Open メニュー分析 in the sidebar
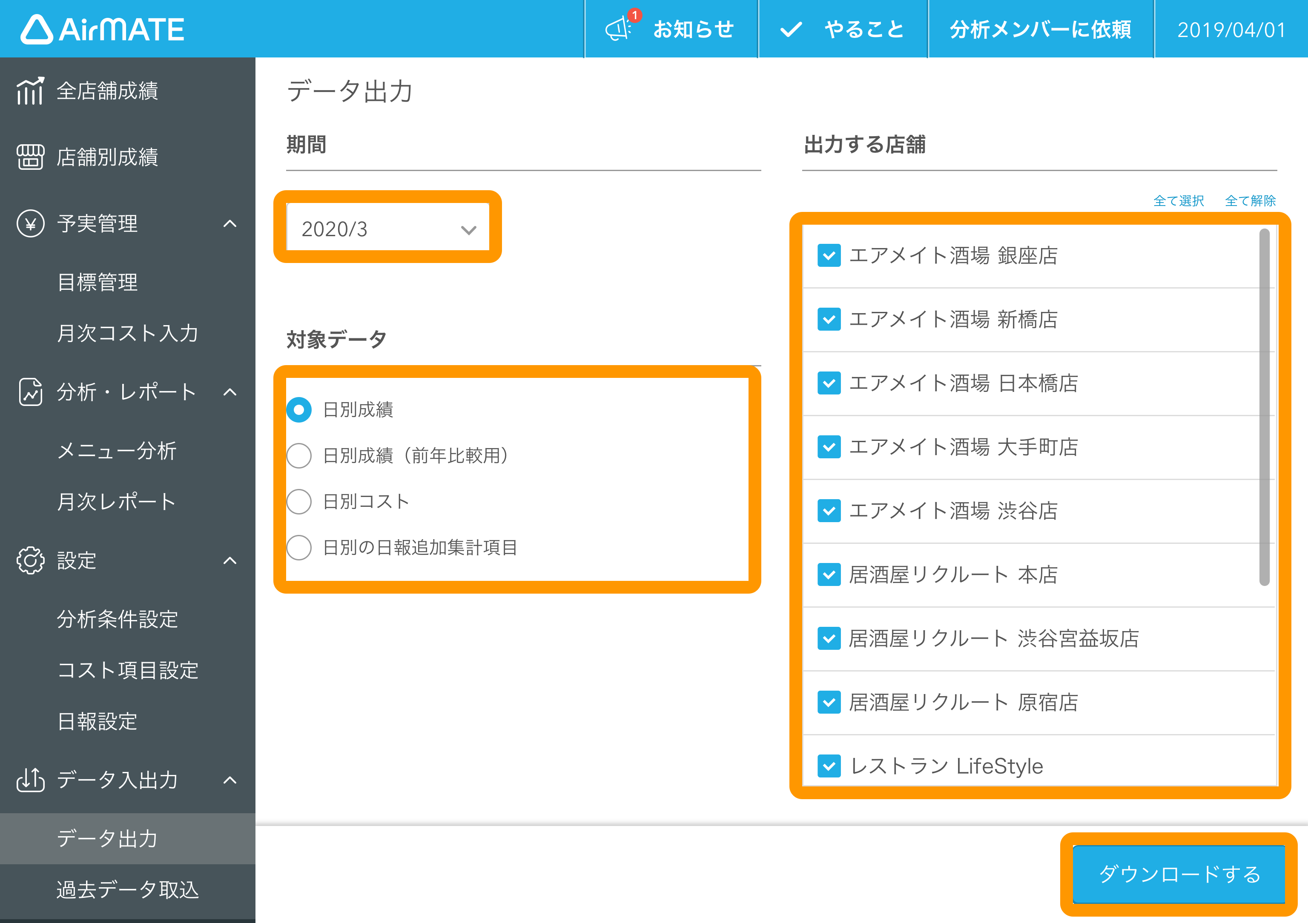 tap(117, 450)
